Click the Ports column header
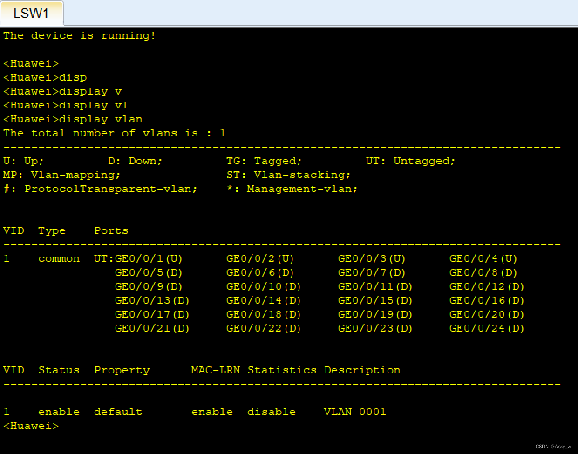The width and height of the screenshot is (578, 454). click(x=111, y=230)
